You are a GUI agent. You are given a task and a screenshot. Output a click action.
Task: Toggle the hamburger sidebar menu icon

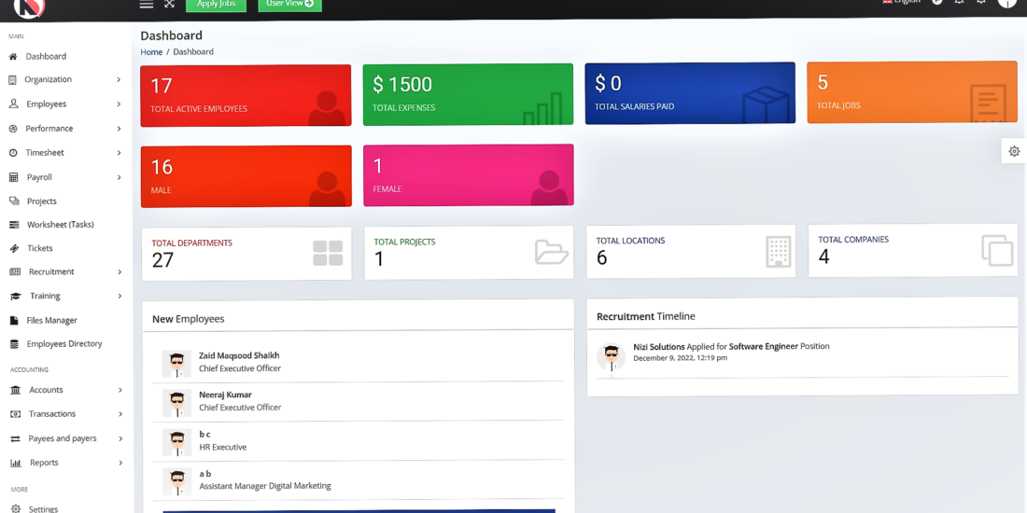tap(147, 4)
